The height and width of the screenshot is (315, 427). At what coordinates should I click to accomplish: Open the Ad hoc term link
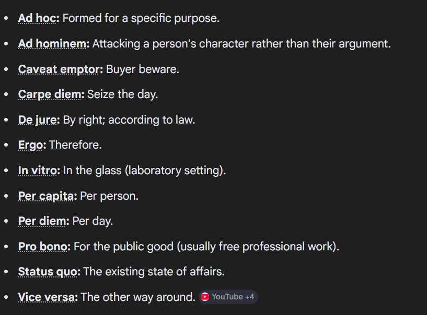[x=38, y=18]
